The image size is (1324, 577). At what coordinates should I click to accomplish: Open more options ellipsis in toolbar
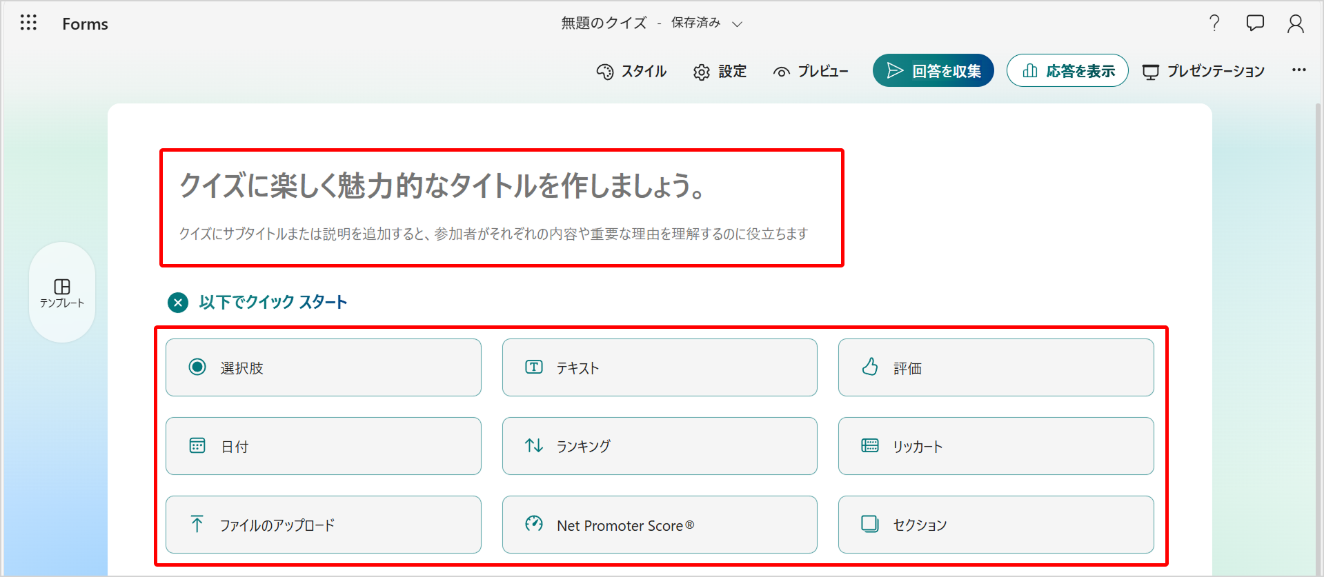(1298, 70)
